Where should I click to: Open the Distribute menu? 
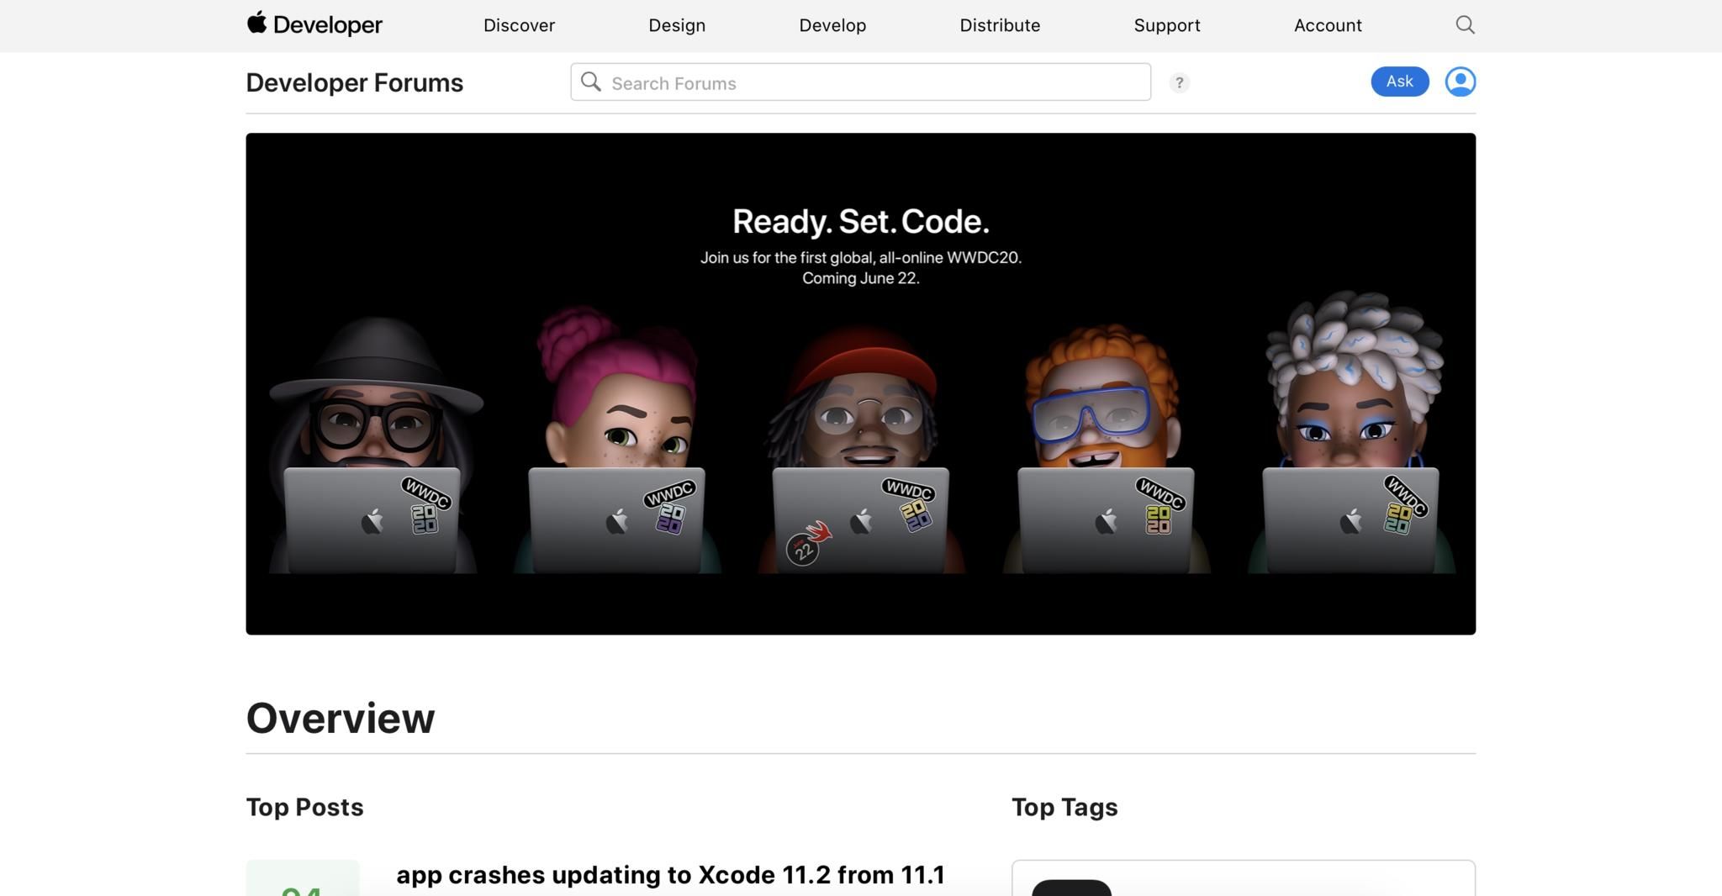point(1000,25)
